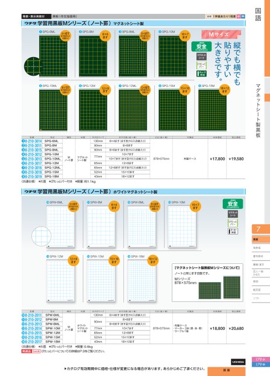Screen dimensions: 270x376
Task: Click product code 8-210-3014 in first table
Action: [x=32, y=141]
